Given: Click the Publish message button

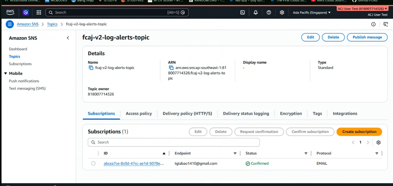Looking at the screenshot, I should click(367, 37).
